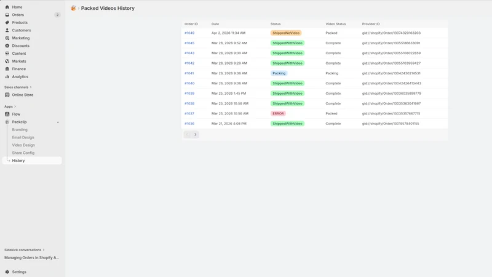
Task: Open order #1042 link
Action: [189, 63]
